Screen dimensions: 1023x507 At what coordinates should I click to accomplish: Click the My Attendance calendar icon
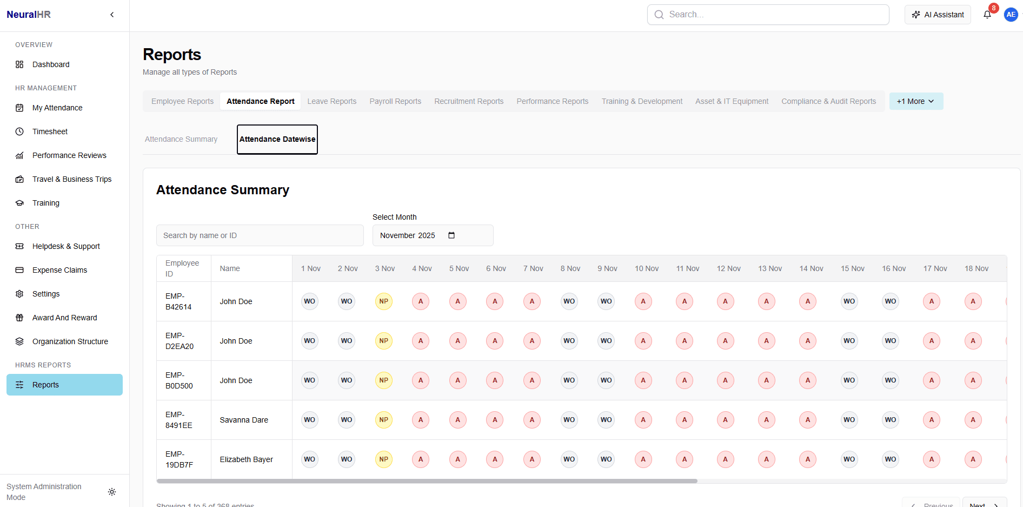coord(19,108)
